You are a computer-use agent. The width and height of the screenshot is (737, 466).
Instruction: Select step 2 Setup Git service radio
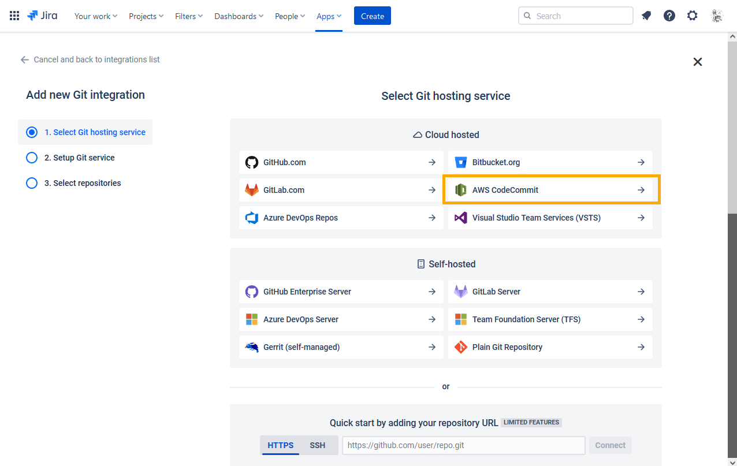pyautogui.click(x=32, y=158)
